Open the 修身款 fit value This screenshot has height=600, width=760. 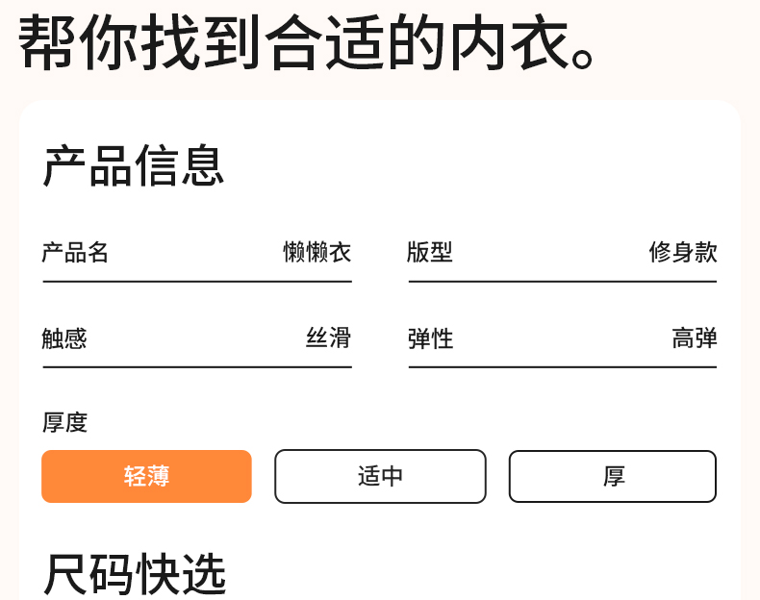click(683, 253)
